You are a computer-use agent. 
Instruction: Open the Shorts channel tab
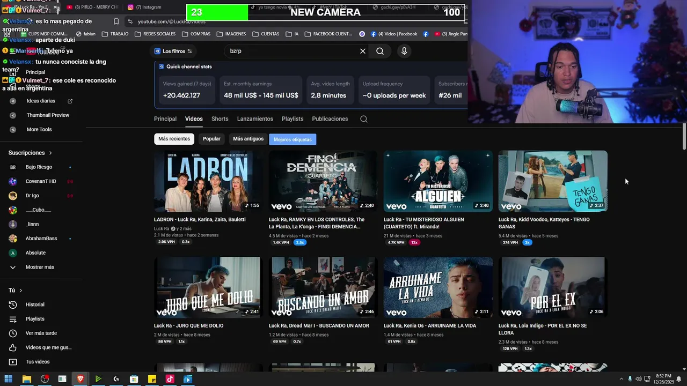pos(220,119)
